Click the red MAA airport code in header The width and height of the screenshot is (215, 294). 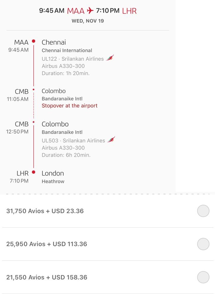(76, 11)
